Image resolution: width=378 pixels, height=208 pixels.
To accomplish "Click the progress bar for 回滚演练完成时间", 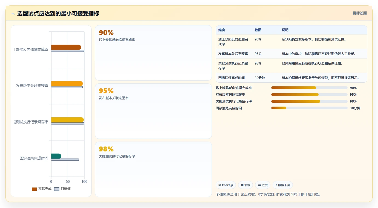I will [309, 108].
